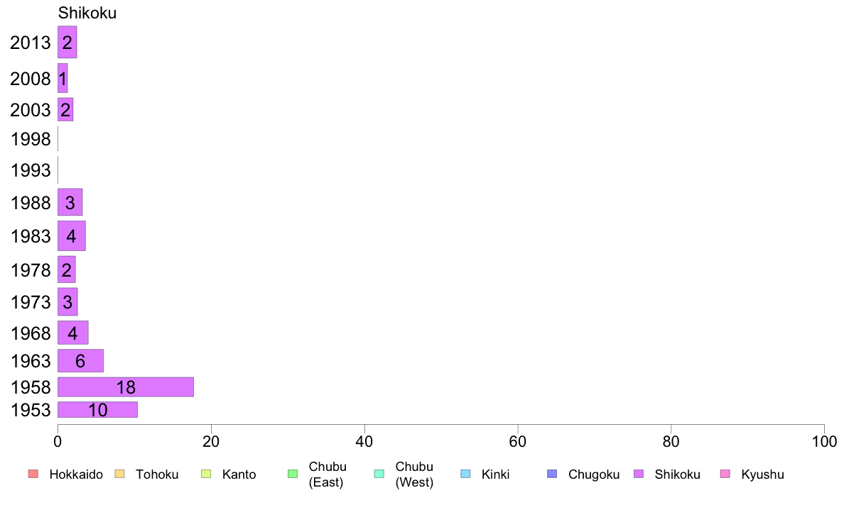
Task: Click the Chubu (West) teal legend swatch
Action: (379, 474)
